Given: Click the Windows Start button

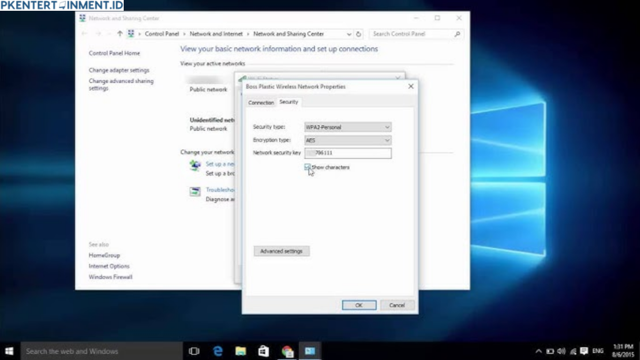Looking at the screenshot, I should click(9, 351).
